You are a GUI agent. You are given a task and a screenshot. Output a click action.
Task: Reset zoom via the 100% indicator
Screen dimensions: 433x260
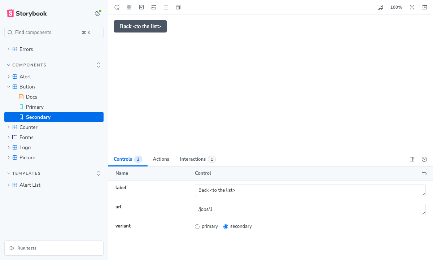click(x=396, y=7)
